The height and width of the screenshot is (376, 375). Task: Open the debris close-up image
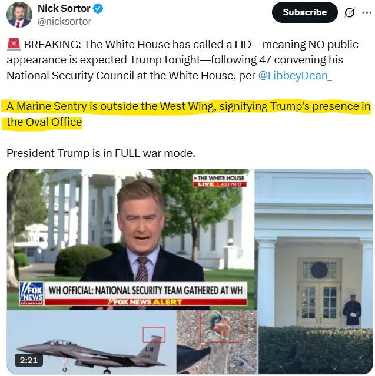(217, 342)
